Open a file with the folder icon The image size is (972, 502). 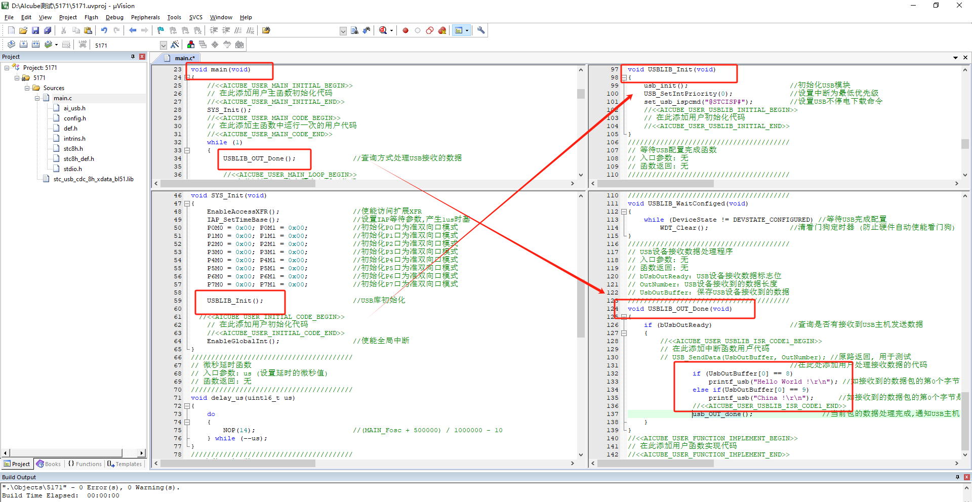(x=23, y=30)
